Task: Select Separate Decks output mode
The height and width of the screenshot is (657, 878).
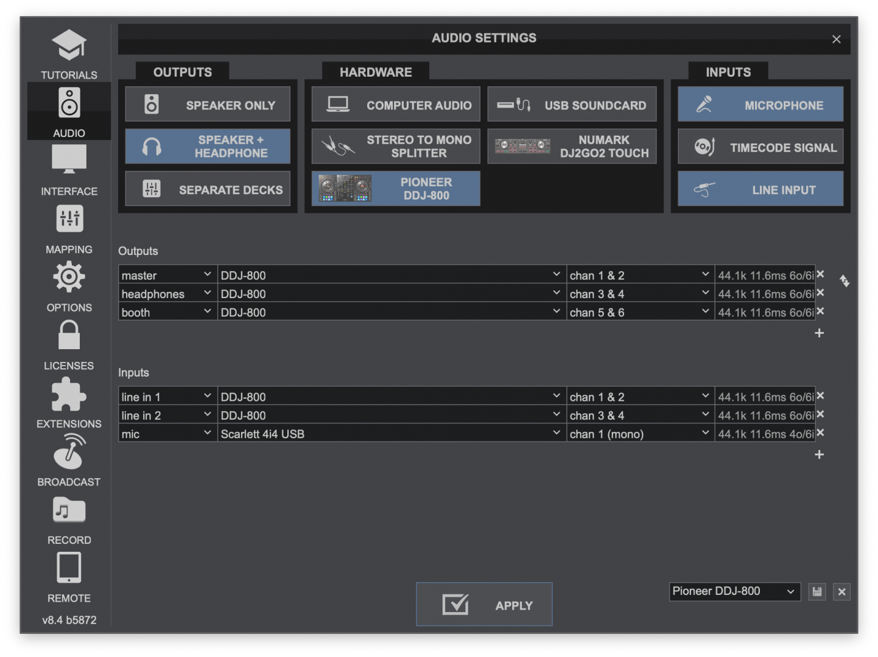Action: coord(208,189)
